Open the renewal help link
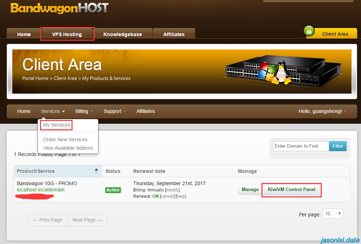The image size is (361, 244). 181,196
